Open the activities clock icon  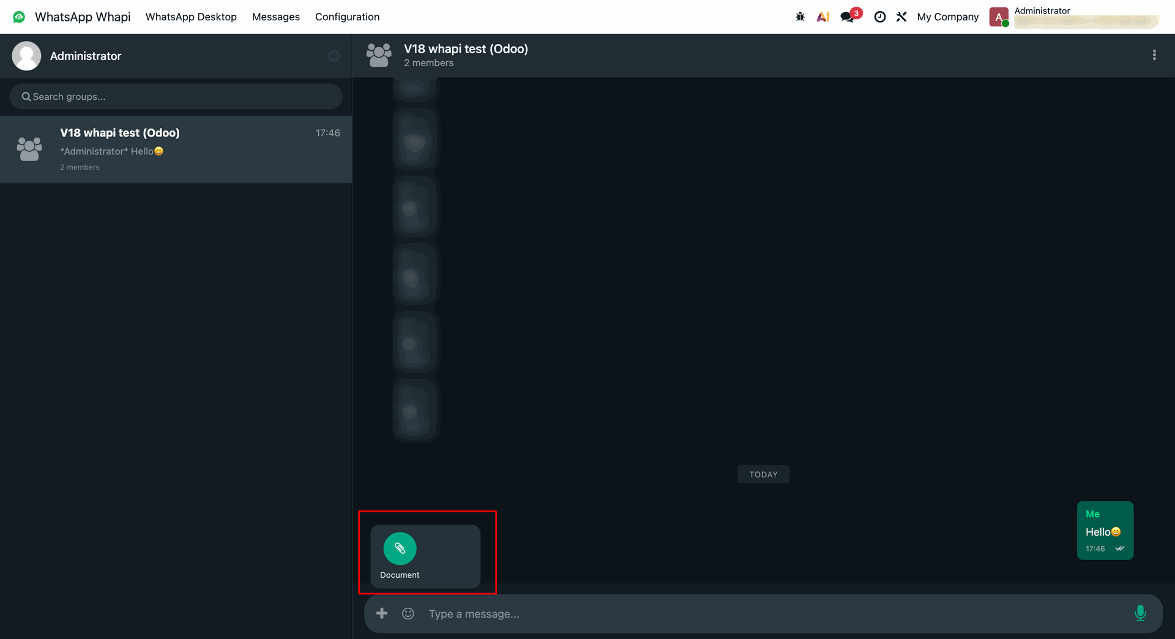879,17
